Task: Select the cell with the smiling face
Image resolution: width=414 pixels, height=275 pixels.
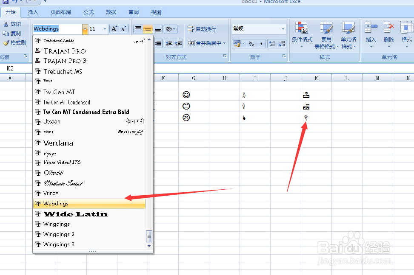Action: coord(194,95)
